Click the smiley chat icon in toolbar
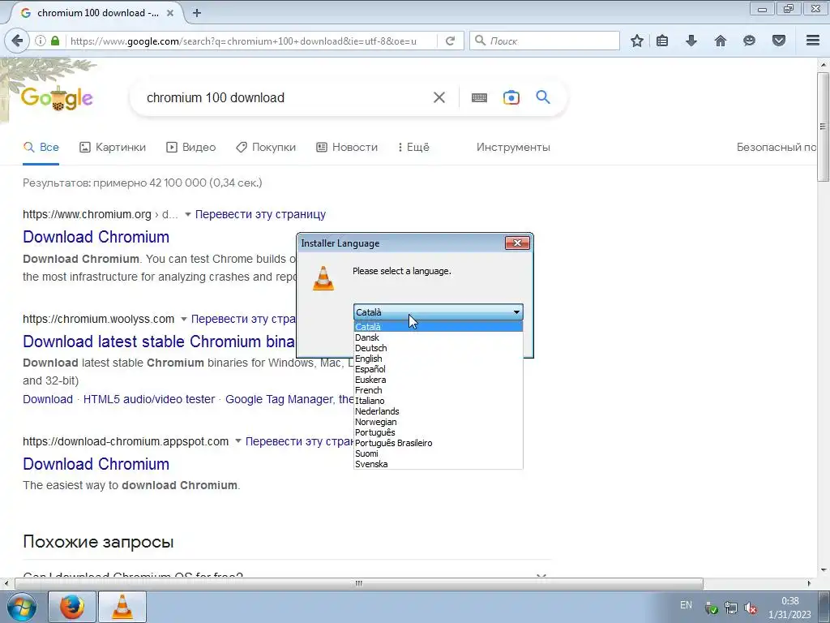 (749, 41)
